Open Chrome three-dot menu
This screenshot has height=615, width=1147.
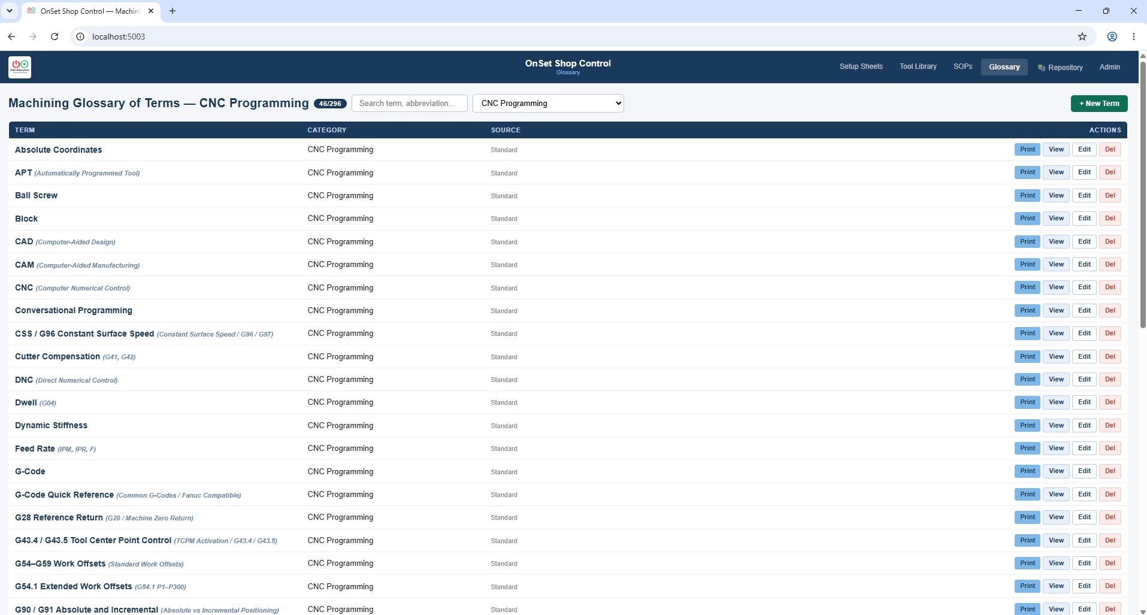point(1134,37)
